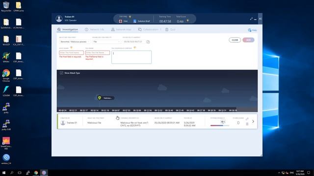Open the Solution Brief
Image resolution: width=314 pixels, height=176 pixels.
pyautogui.click(x=142, y=21)
